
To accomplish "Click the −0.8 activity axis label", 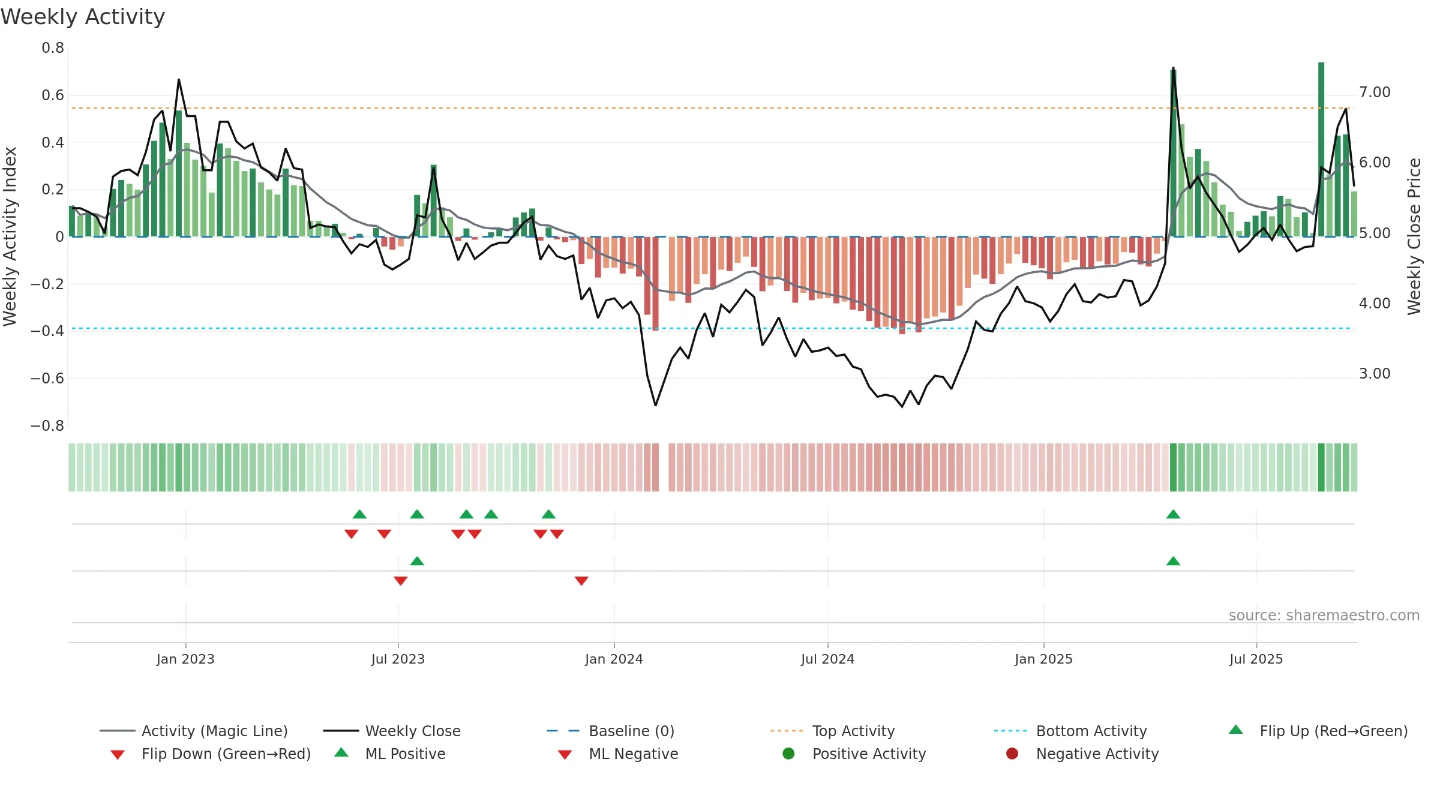I will tap(47, 425).
